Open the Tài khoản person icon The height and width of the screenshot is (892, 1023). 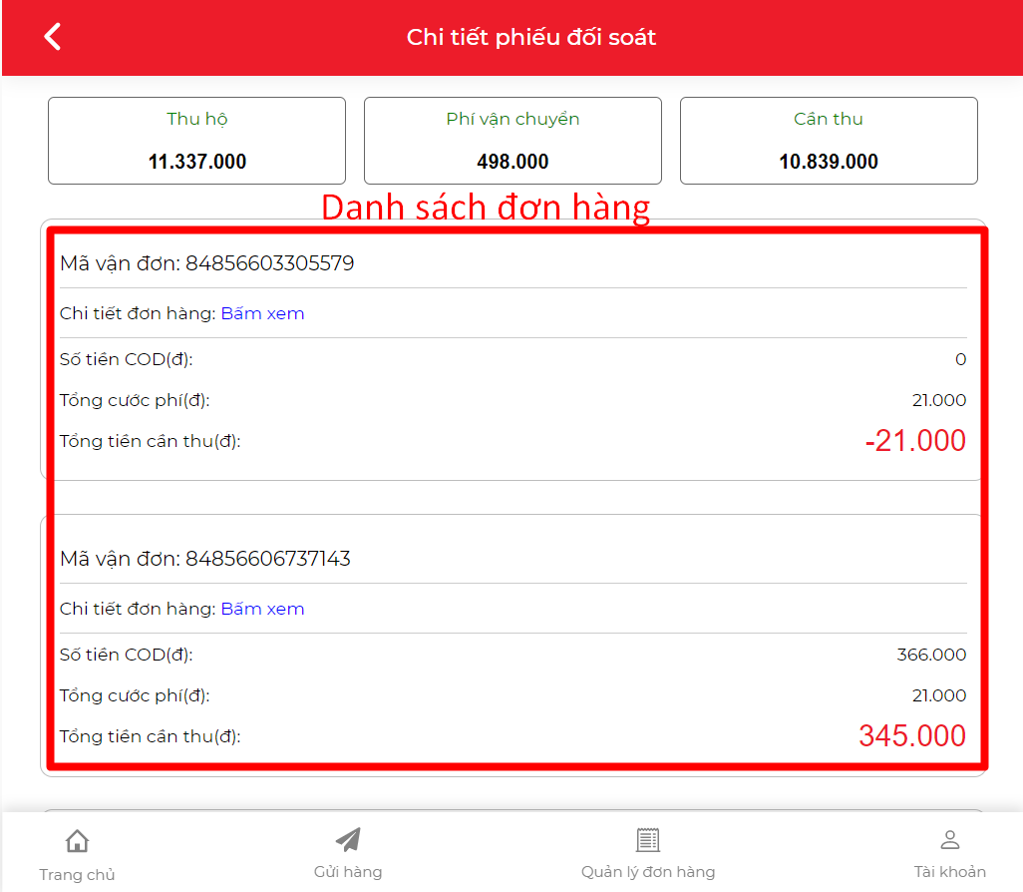point(950,840)
